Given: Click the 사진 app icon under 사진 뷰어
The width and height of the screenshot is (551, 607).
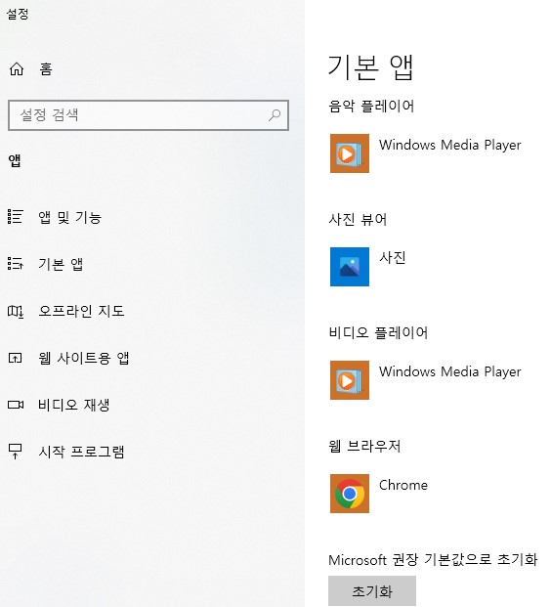Looking at the screenshot, I should tap(350, 267).
